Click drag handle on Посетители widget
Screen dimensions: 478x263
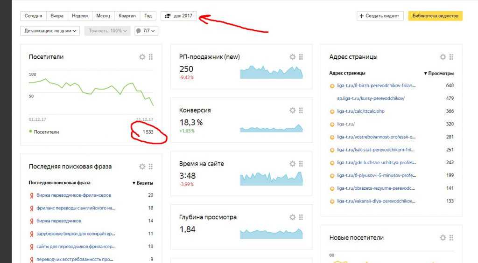(151, 57)
